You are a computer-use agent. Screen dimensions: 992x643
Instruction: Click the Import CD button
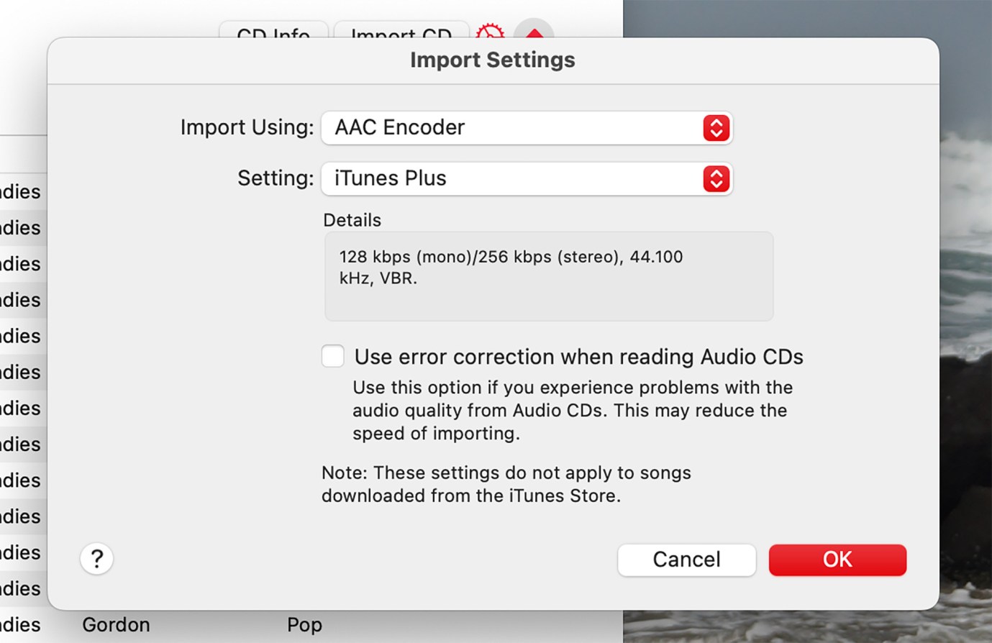401,32
